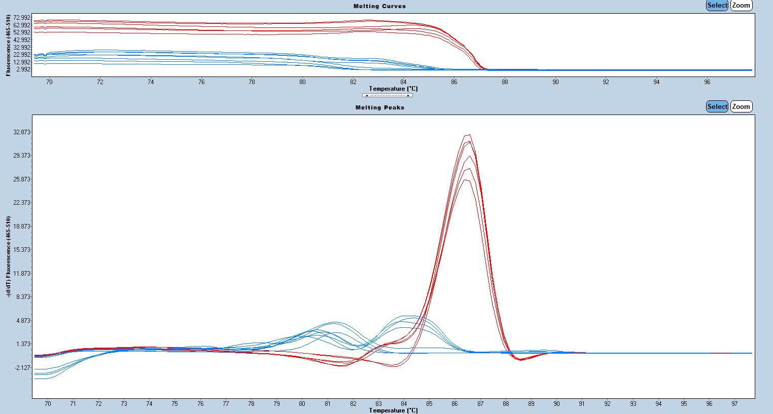Image resolution: width=773 pixels, height=414 pixels.
Task: Click the Melting Curves chart title
Action: tap(379, 6)
